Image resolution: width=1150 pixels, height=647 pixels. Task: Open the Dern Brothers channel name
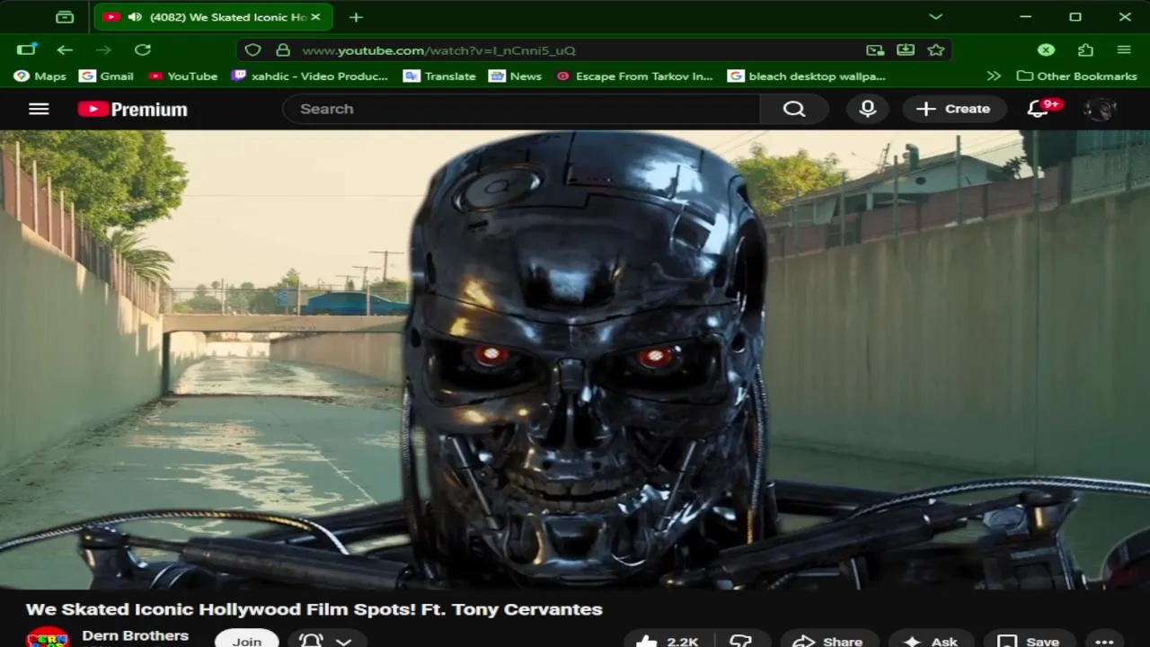tap(135, 635)
